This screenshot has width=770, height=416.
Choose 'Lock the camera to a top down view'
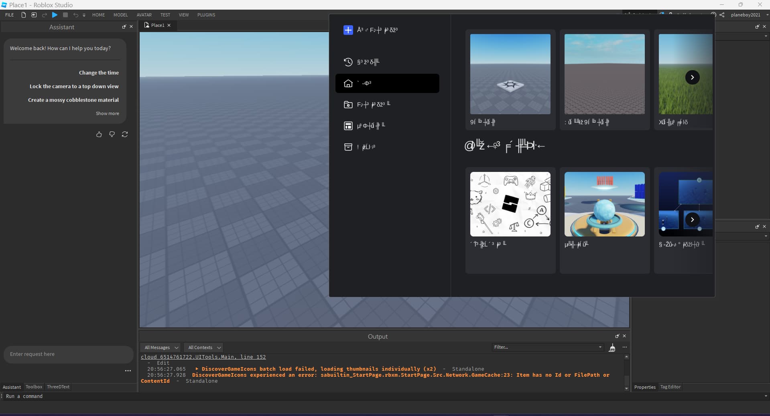click(74, 86)
